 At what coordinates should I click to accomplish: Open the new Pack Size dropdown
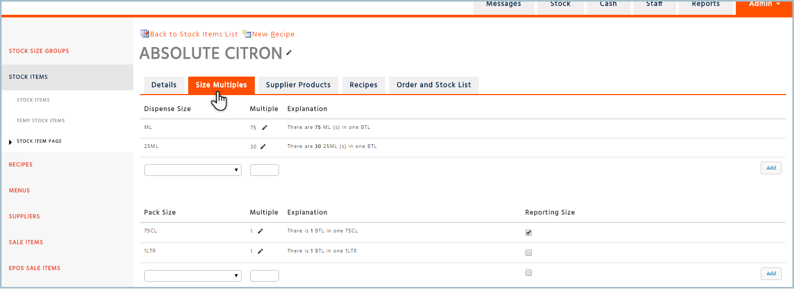click(193, 276)
